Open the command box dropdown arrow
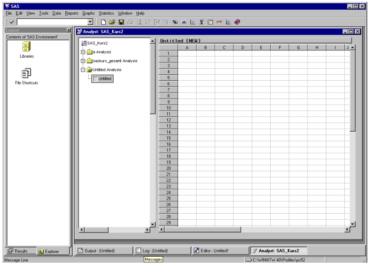Screen dimensions: 370x265 click(90, 22)
